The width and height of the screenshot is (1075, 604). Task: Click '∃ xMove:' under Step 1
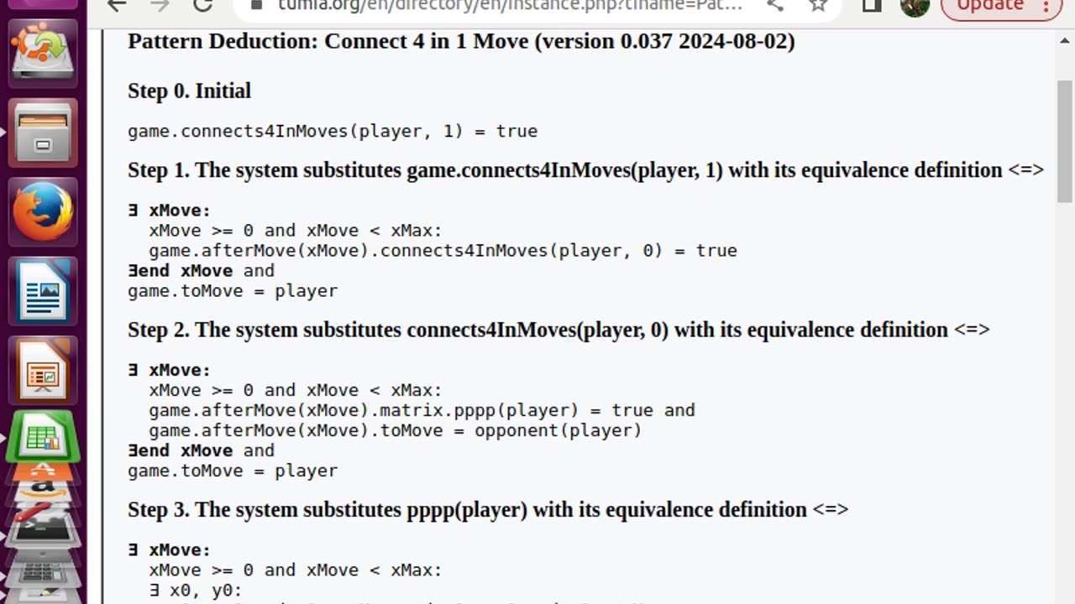pos(169,211)
